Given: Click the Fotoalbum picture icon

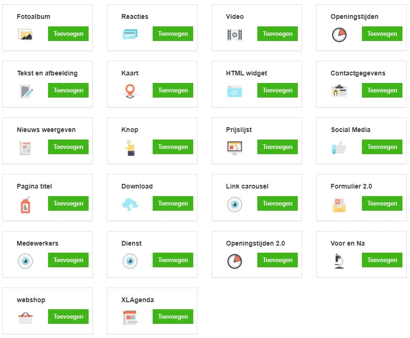Looking at the screenshot, I should [x=25, y=34].
